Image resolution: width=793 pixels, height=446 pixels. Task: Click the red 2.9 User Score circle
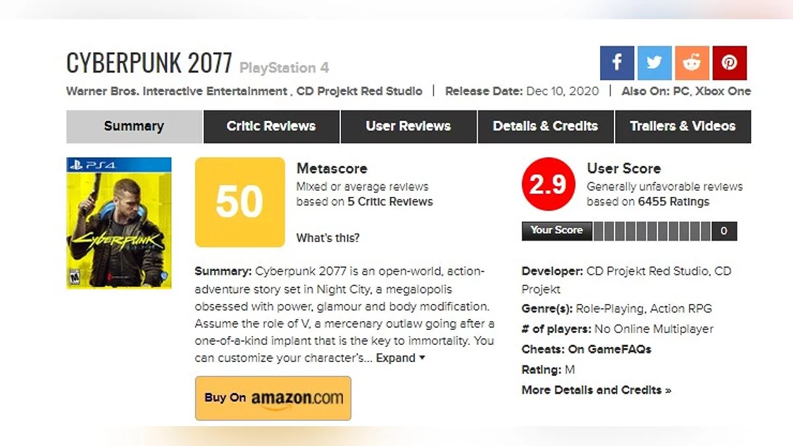coord(548,186)
